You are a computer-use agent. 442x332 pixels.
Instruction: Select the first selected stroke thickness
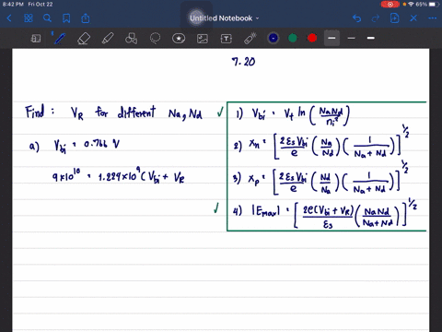(331, 38)
